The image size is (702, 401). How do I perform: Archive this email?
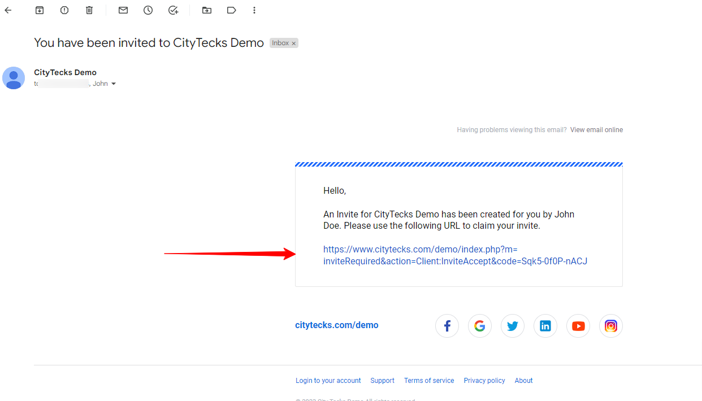point(40,10)
